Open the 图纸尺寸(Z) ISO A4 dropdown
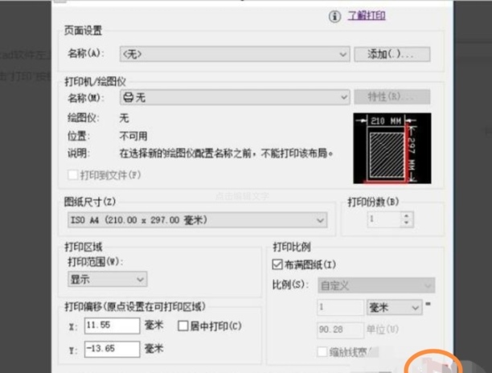This screenshot has height=373, width=492. [x=198, y=220]
